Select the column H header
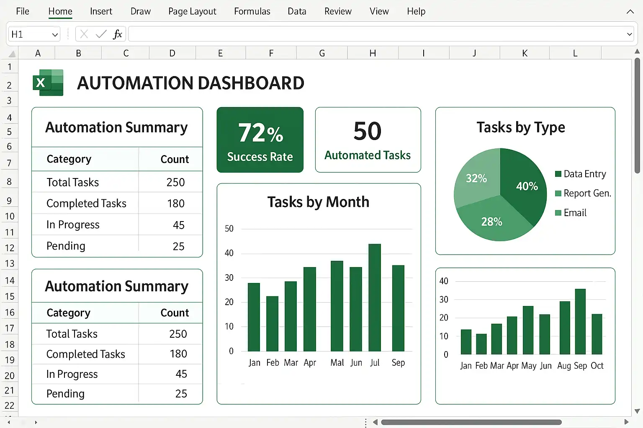 (x=373, y=53)
